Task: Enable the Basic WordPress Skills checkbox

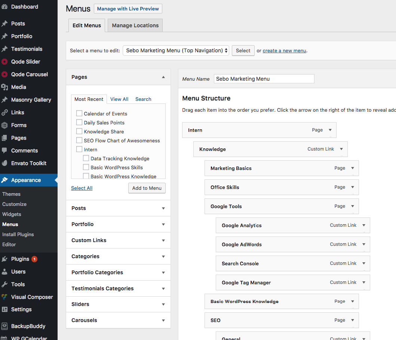Action: pyautogui.click(x=86, y=167)
